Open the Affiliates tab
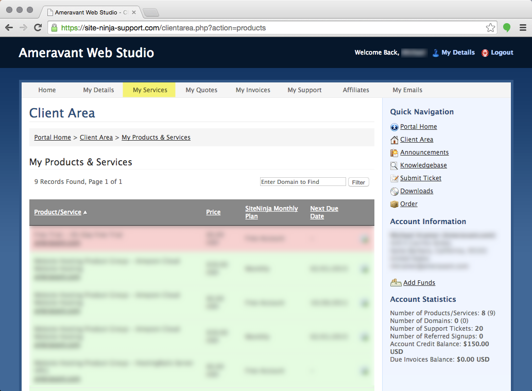Viewport: 532px width, 391px height. (x=356, y=90)
